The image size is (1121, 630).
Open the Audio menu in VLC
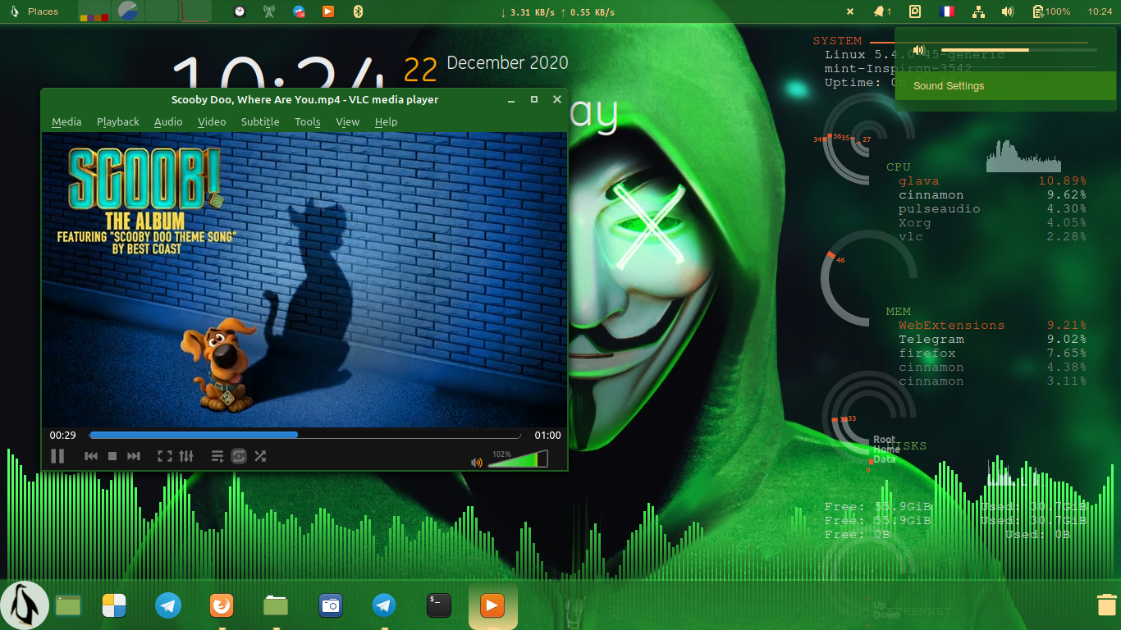[168, 121]
